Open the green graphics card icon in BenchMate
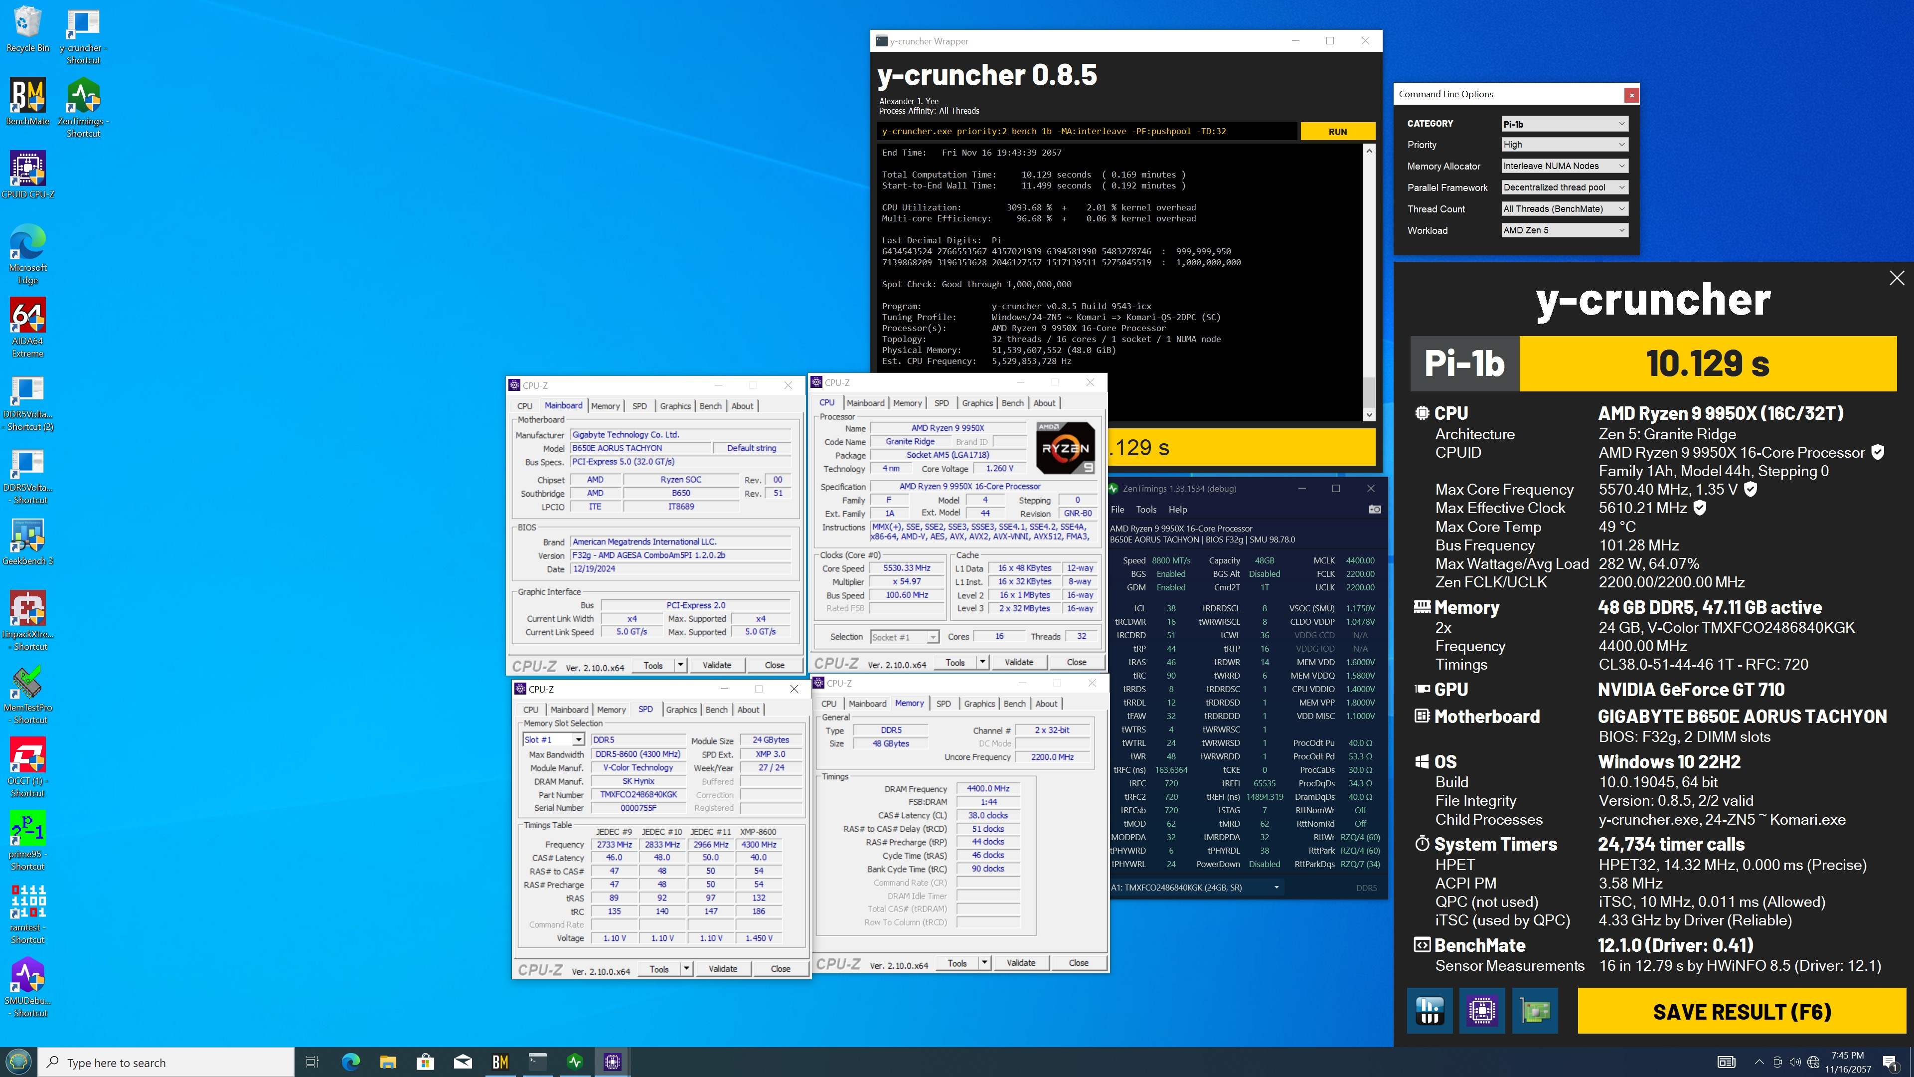 1535,1010
